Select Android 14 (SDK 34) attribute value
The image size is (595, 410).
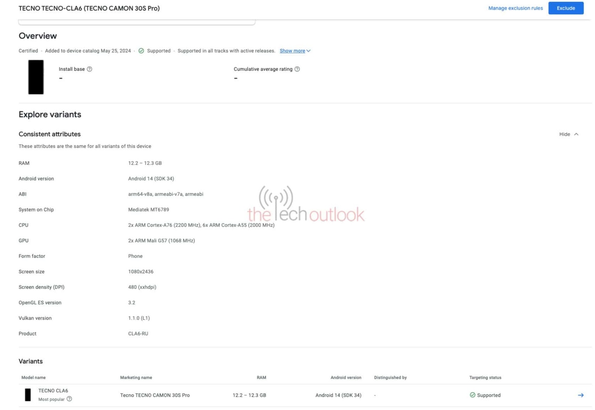coord(151,179)
